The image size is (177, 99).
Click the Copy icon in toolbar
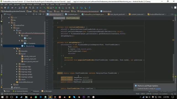[23, 8]
